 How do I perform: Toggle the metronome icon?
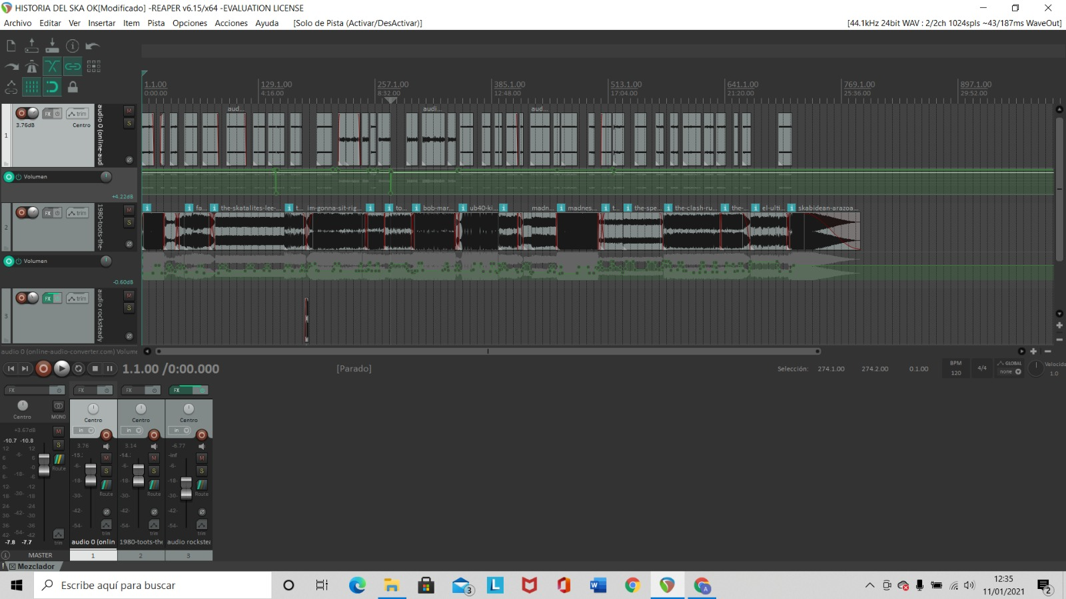click(31, 67)
